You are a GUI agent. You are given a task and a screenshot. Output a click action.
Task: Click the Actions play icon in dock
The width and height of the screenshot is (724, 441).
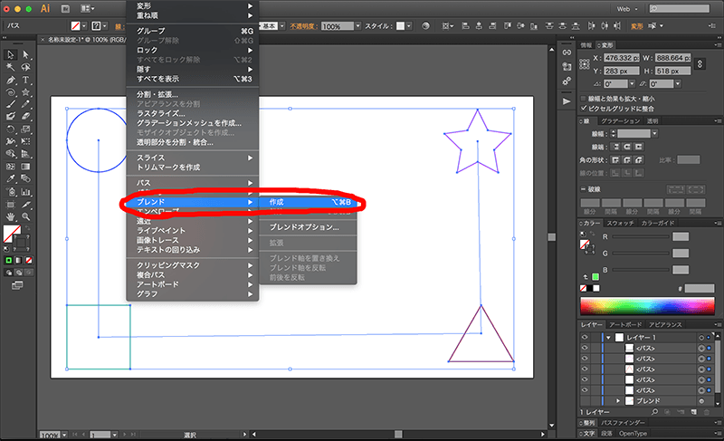click(x=567, y=101)
